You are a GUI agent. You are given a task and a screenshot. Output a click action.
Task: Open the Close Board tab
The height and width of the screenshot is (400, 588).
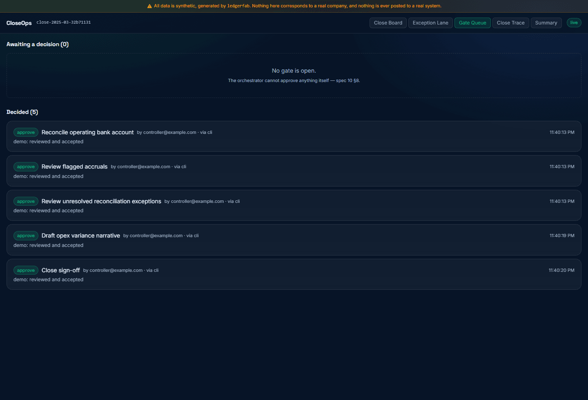pyautogui.click(x=388, y=23)
